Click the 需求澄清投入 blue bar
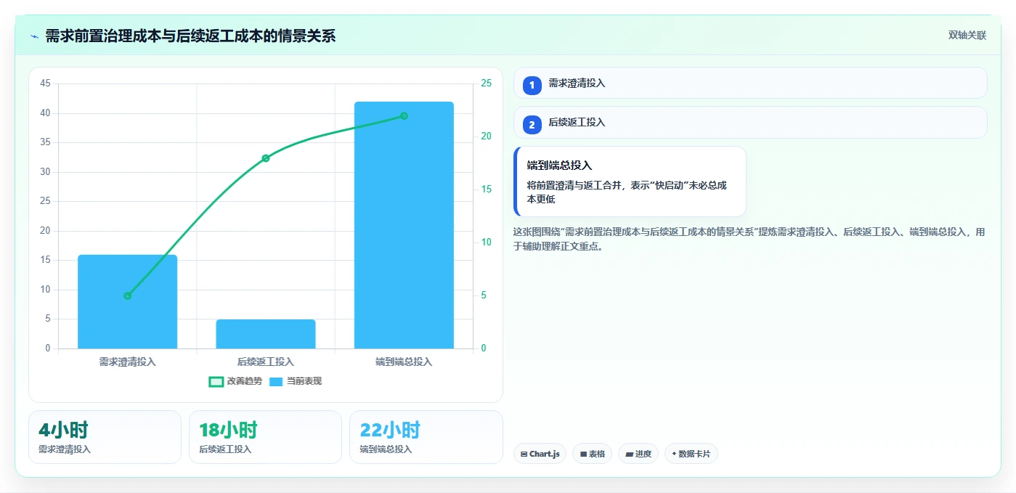Viewport: 1016px width, 493px height. (x=127, y=301)
